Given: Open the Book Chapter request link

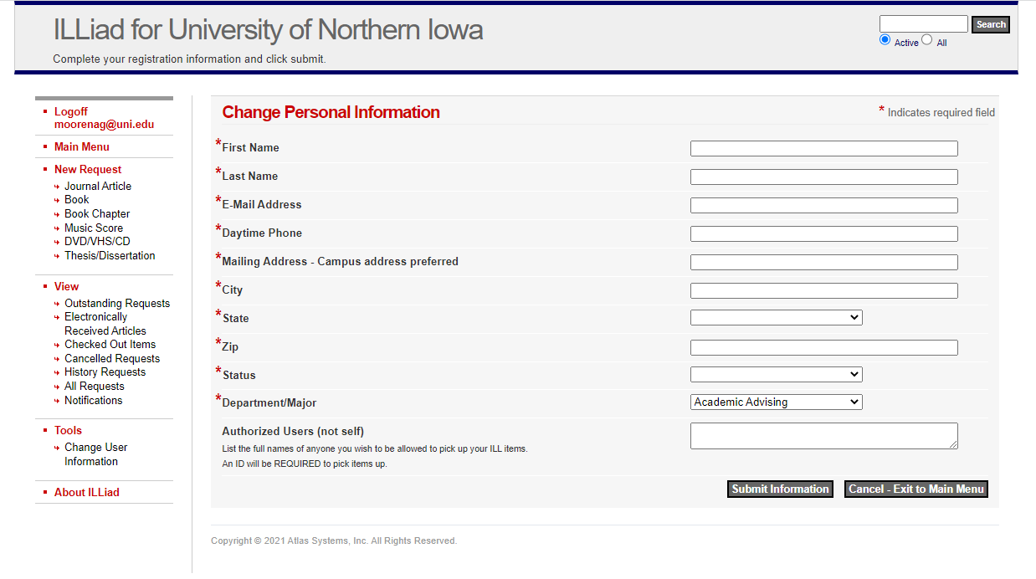Looking at the screenshot, I should (x=97, y=214).
